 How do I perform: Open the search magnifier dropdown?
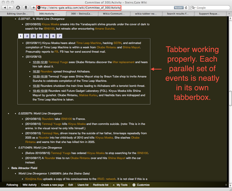coord(193,8)
